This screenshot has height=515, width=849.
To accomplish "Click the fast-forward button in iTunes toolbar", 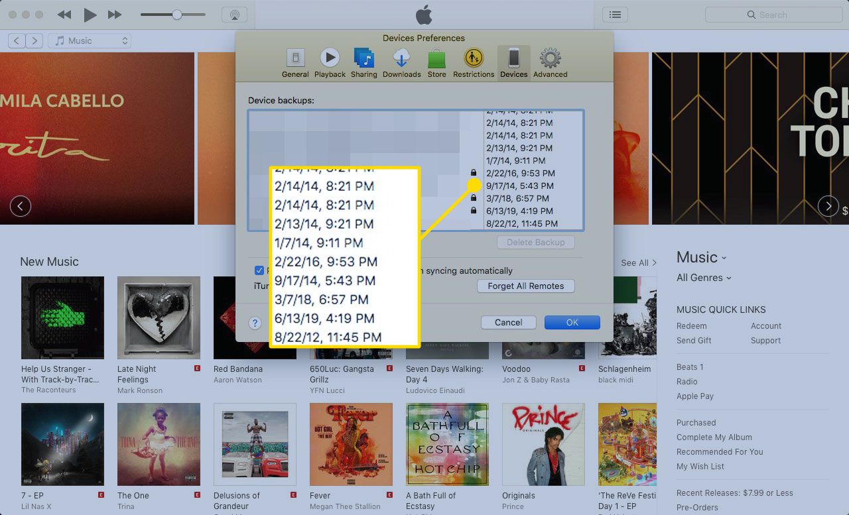I will pos(115,15).
